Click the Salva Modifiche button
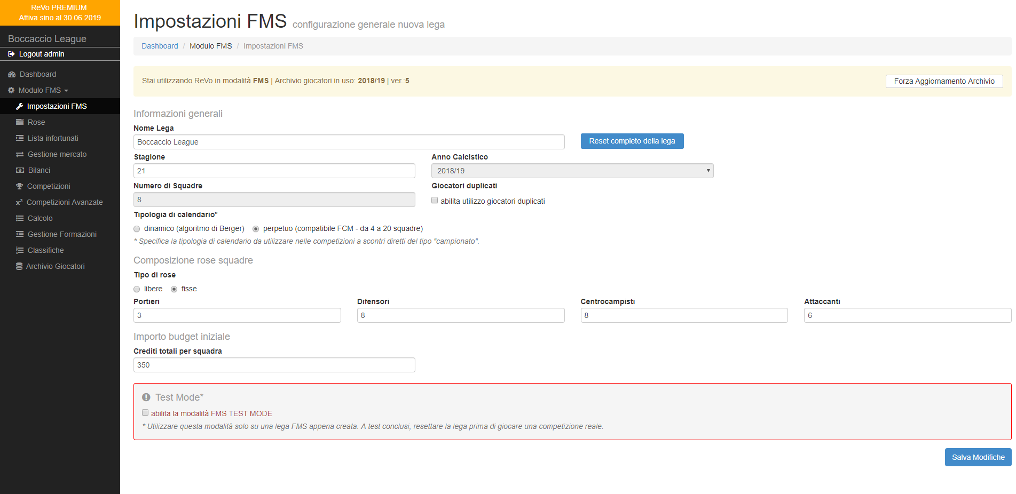Screen dimensions: 1016x494 pyautogui.click(x=978, y=457)
